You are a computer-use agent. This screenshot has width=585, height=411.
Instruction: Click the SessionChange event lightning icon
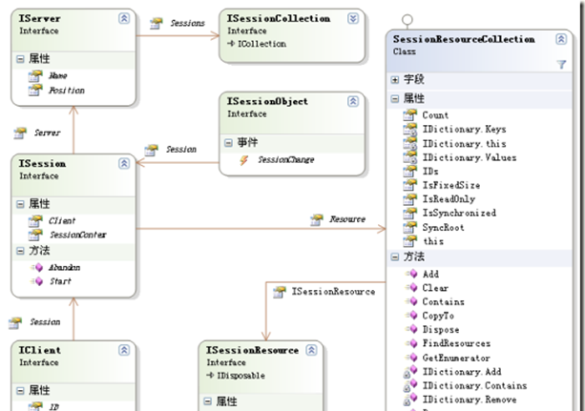pyautogui.click(x=243, y=160)
